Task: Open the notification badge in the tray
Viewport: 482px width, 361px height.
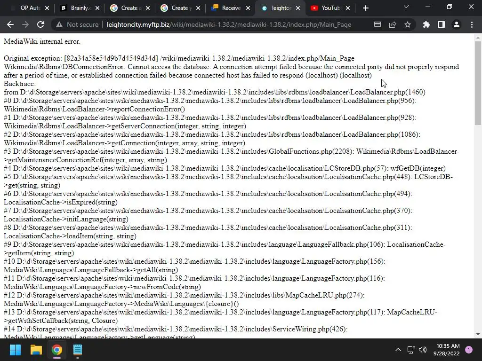Action: click(469, 350)
